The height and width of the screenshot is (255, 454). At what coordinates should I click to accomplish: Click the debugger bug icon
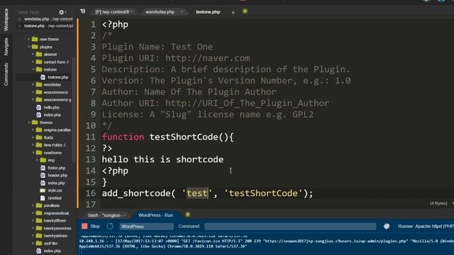tap(387, 226)
